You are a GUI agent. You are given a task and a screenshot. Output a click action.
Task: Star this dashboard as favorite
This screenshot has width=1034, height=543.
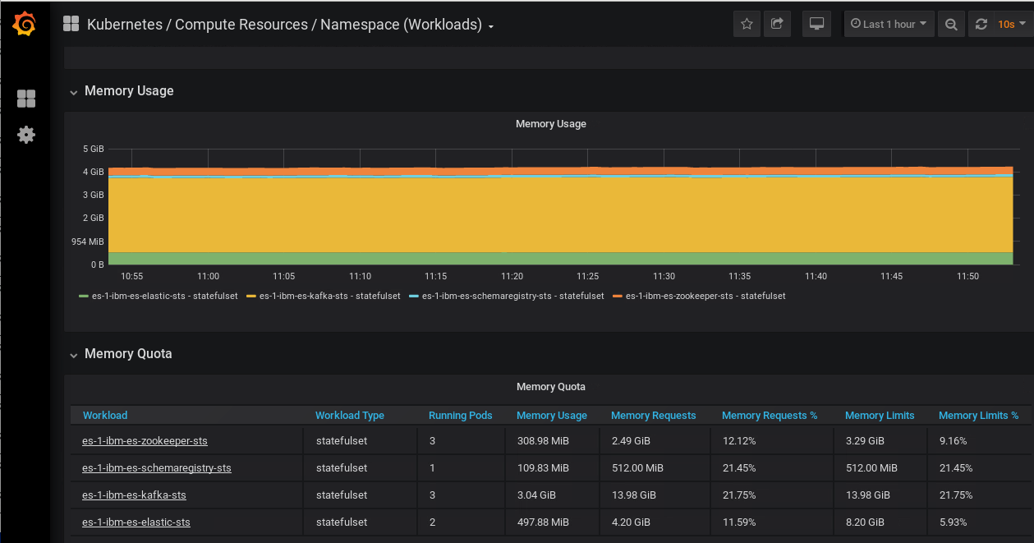[x=747, y=24]
